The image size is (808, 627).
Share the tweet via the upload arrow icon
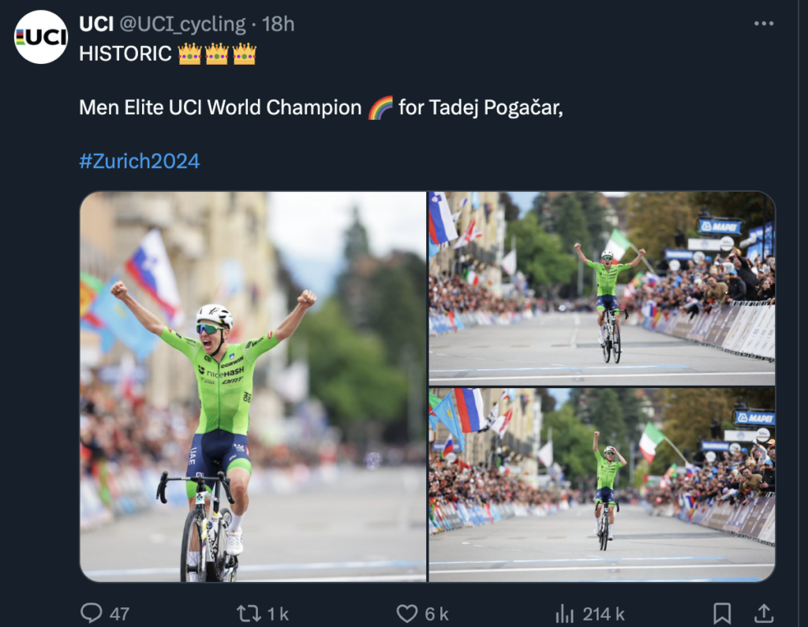pyautogui.click(x=764, y=614)
